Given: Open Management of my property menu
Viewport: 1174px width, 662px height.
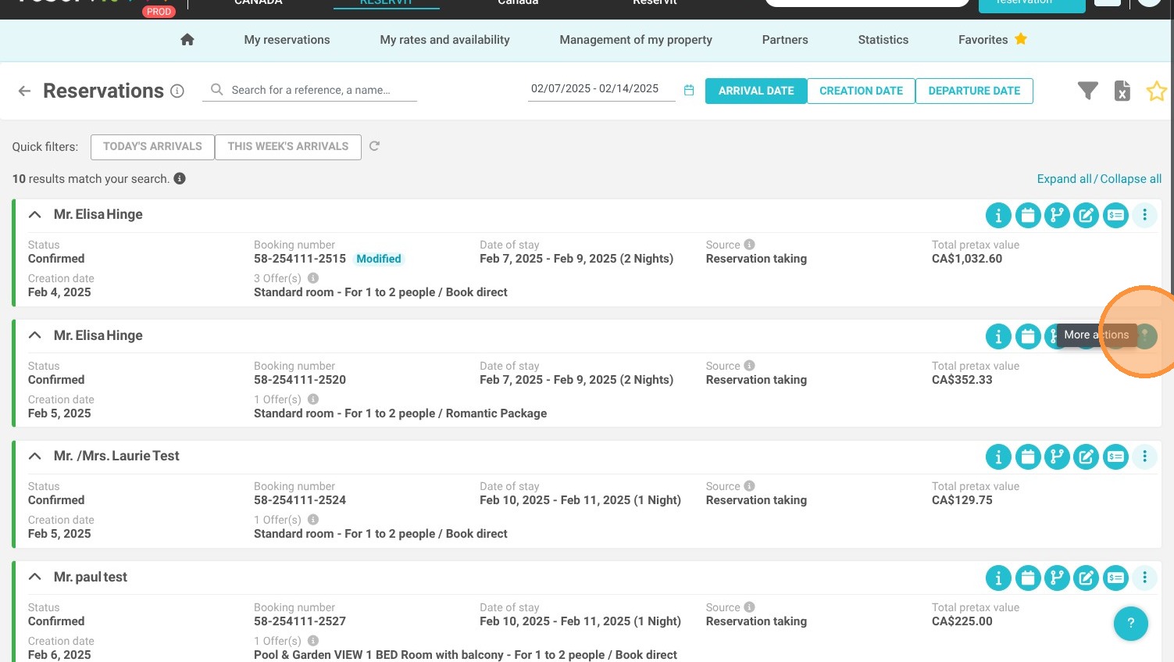Looking at the screenshot, I should point(636,40).
